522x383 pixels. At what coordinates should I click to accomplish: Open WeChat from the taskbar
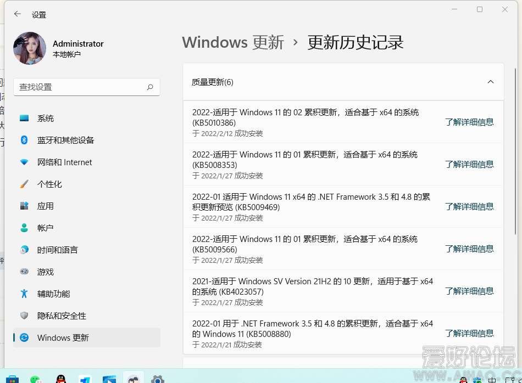(36, 379)
